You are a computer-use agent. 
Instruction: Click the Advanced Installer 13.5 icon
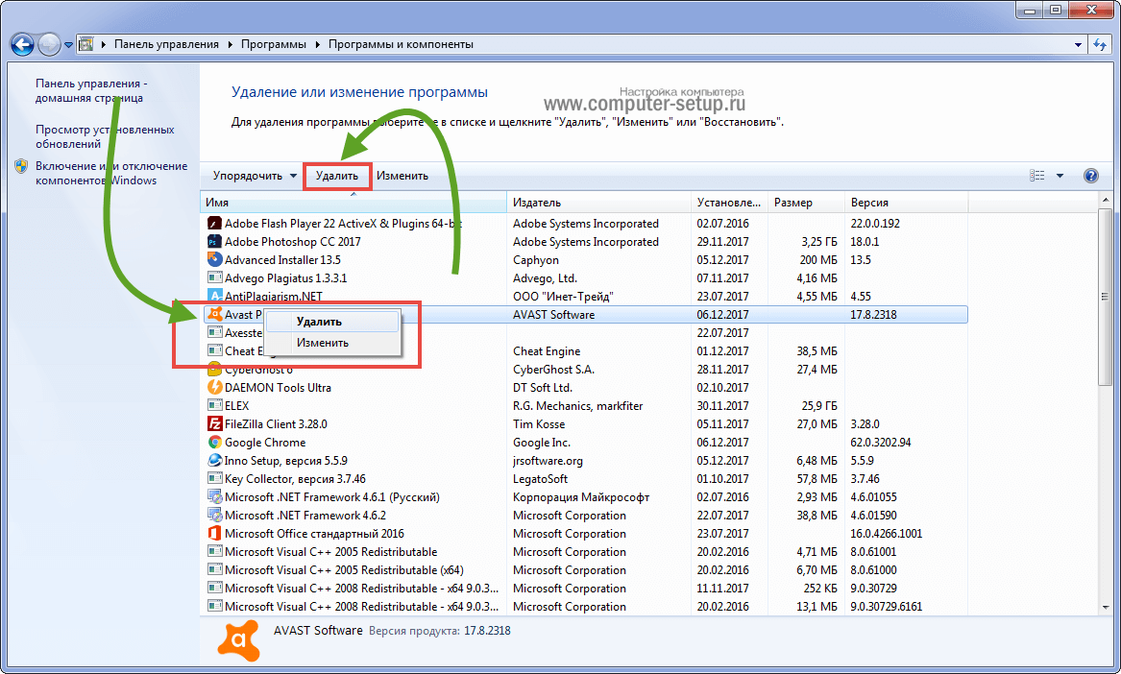pyautogui.click(x=215, y=260)
